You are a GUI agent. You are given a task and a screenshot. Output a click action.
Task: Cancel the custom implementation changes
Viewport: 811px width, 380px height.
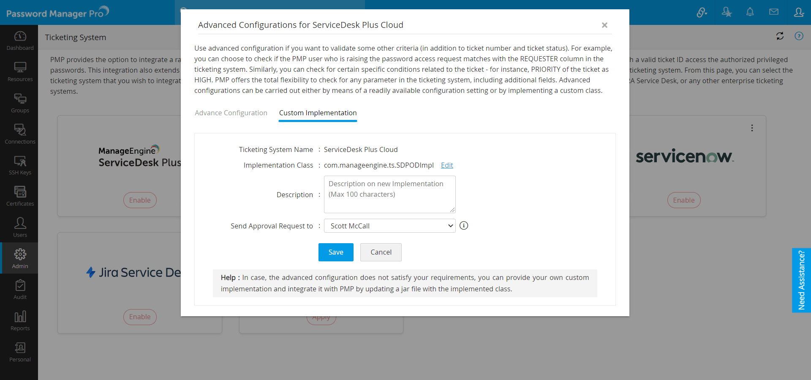pyautogui.click(x=381, y=252)
